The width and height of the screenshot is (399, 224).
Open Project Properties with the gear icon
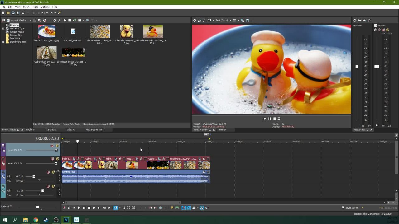pyautogui.click(x=23, y=13)
